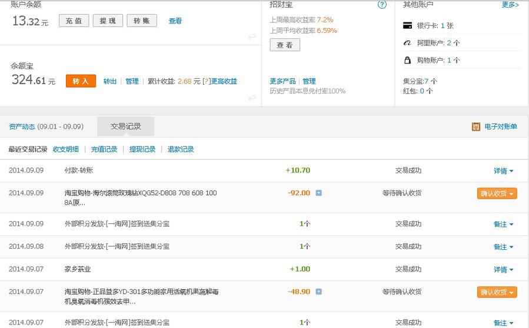This screenshot has width=529, height=328.
Task: Click the 红包 count 0
Action: (x=422, y=91)
